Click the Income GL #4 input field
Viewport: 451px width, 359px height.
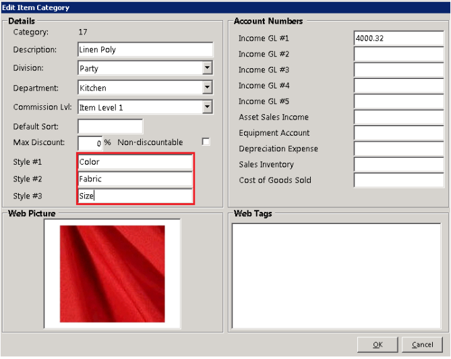click(x=398, y=86)
